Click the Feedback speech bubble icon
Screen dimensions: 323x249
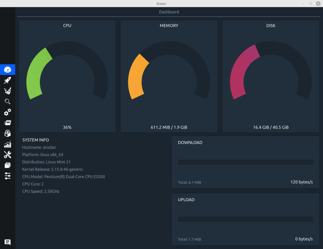7,242
